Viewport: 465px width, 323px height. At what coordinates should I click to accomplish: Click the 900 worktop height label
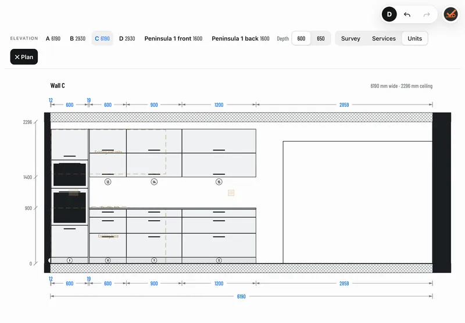coord(28,209)
